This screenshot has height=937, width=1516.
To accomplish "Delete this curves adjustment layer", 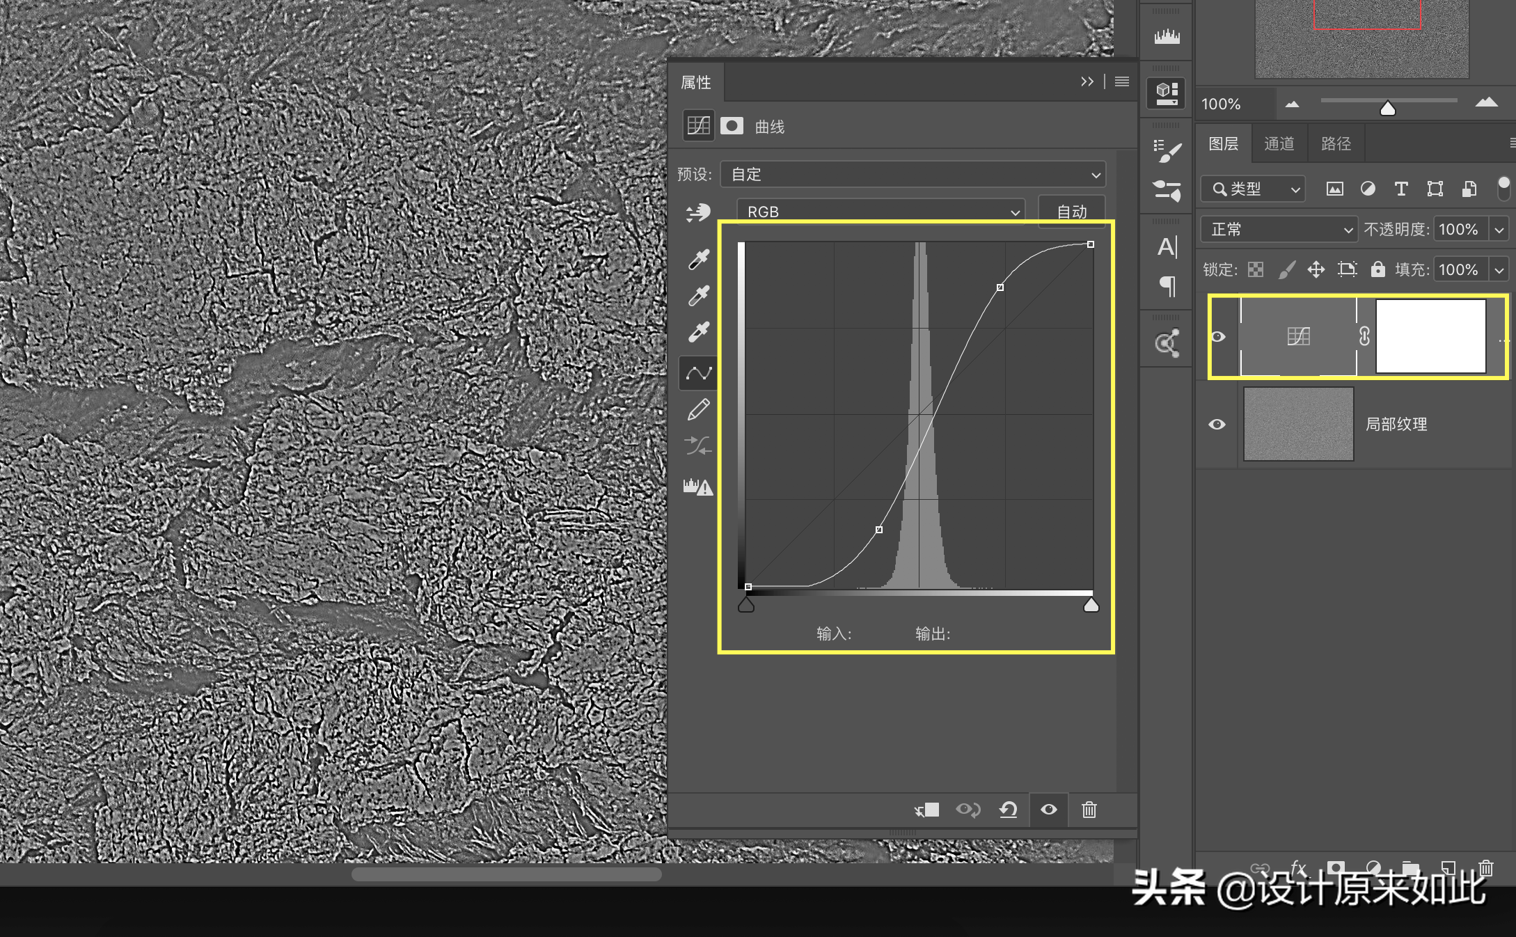I will pyautogui.click(x=1089, y=810).
